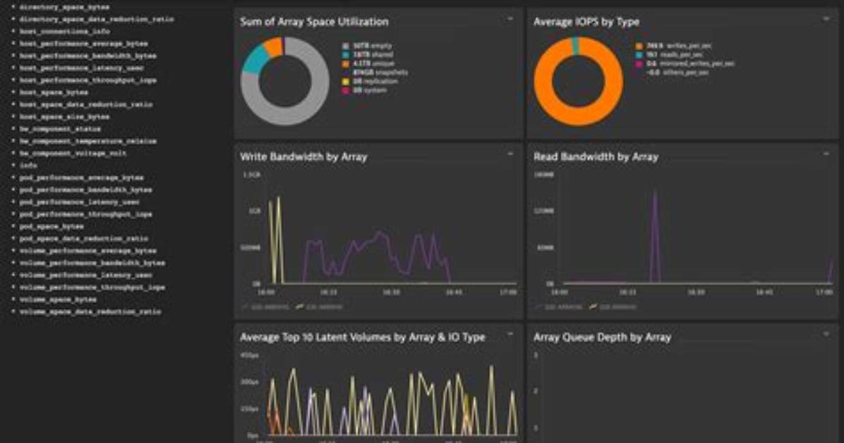
Task: Select volume_space_data_reduction_ratio metric
Action: point(90,312)
